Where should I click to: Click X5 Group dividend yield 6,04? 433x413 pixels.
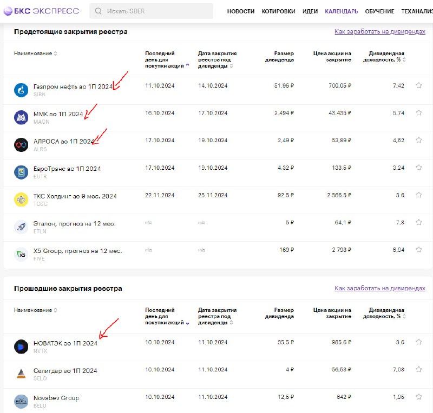[x=398, y=250]
